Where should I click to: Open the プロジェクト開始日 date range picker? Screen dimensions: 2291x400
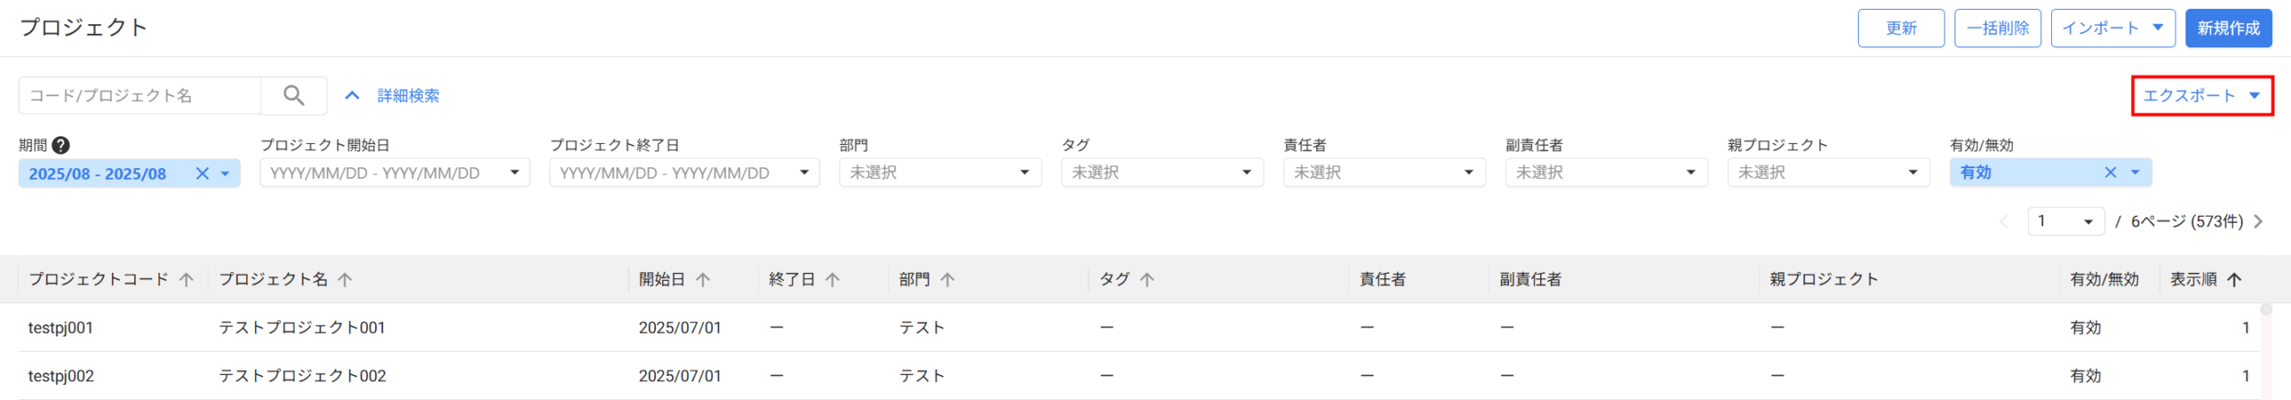[395, 173]
